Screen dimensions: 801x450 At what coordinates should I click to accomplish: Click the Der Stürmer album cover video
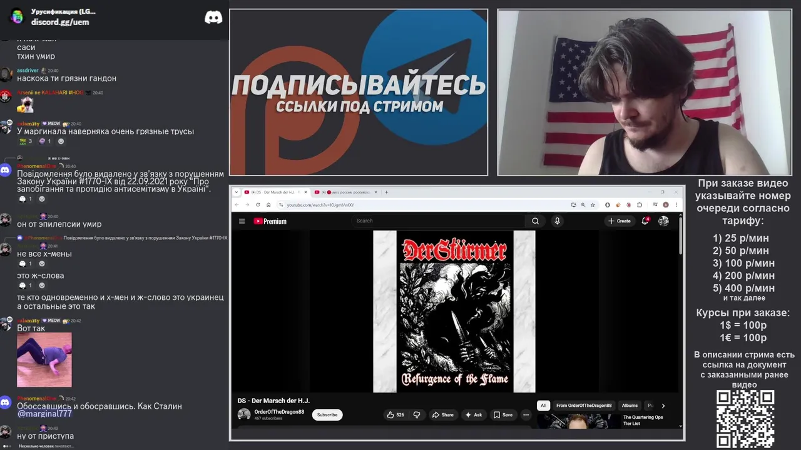coord(454,311)
